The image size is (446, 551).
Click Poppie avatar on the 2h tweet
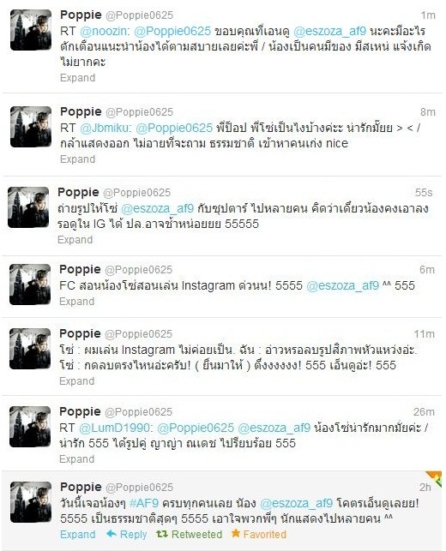[x=31, y=502]
